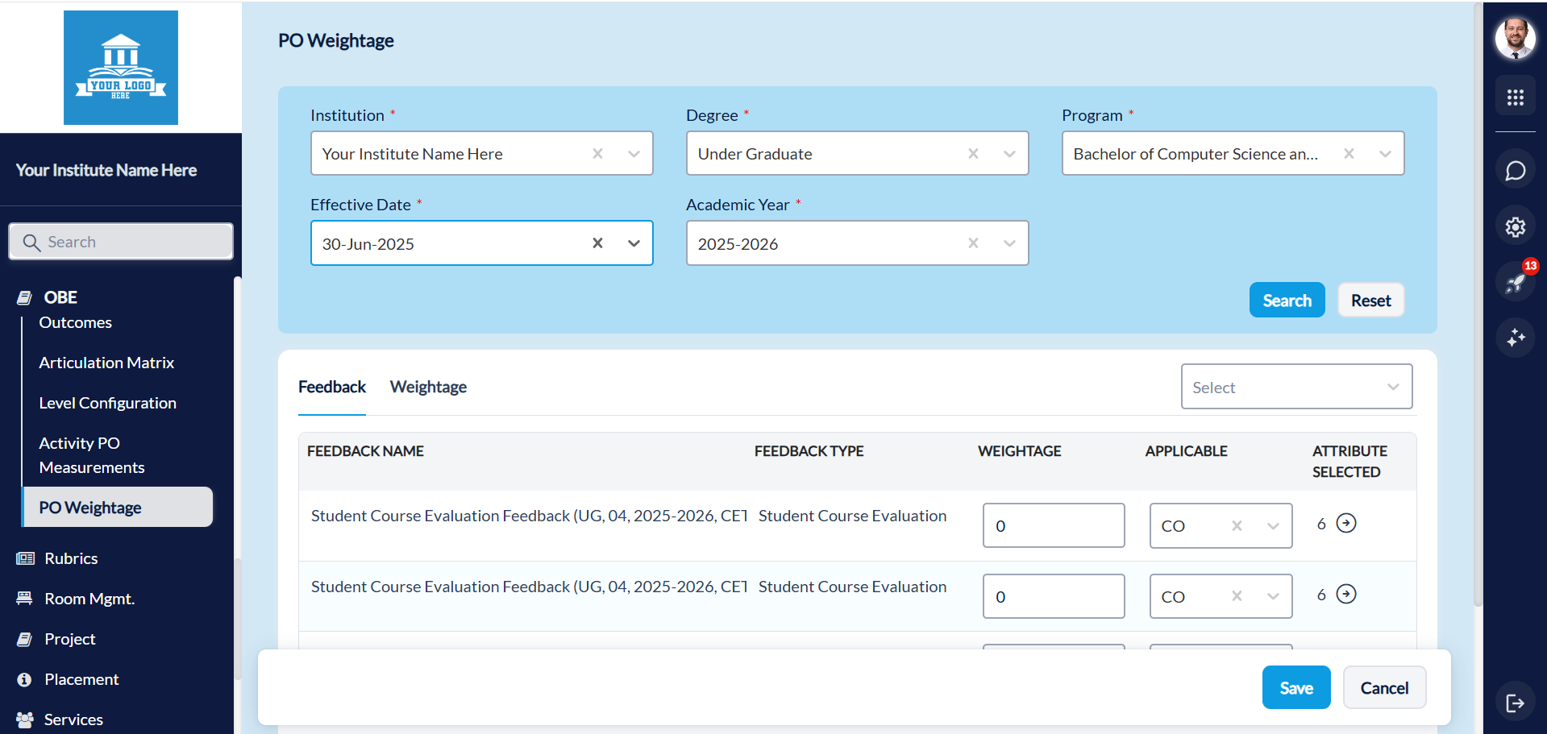Open the Degree dropdown
The height and width of the screenshot is (734, 1547).
[x=1009, y=153]
